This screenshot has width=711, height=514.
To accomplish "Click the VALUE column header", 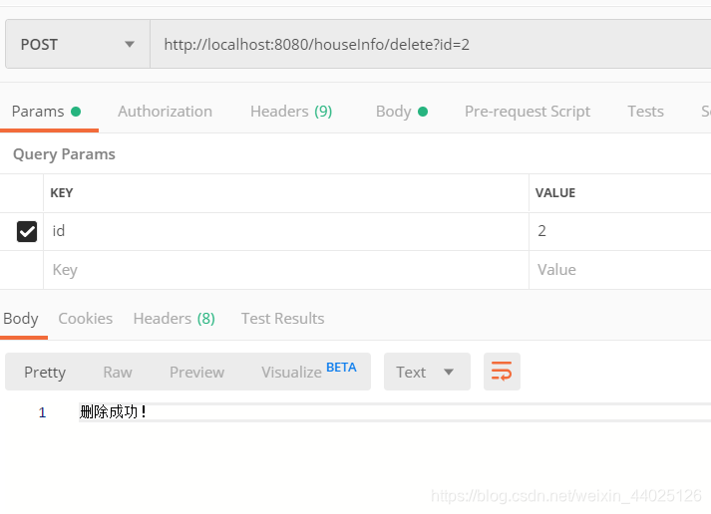I will 555,193.
